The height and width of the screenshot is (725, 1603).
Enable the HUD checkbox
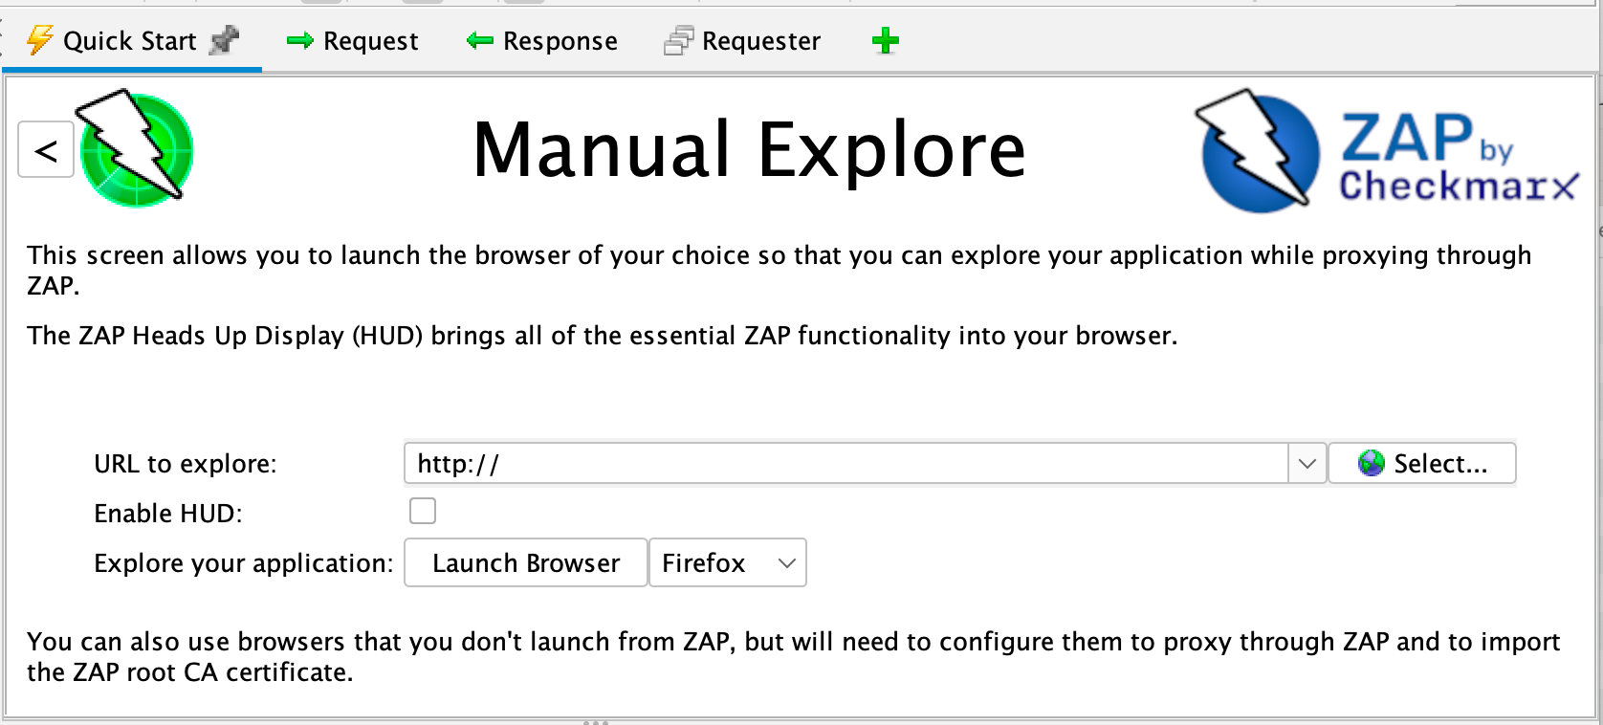[423, 512]
